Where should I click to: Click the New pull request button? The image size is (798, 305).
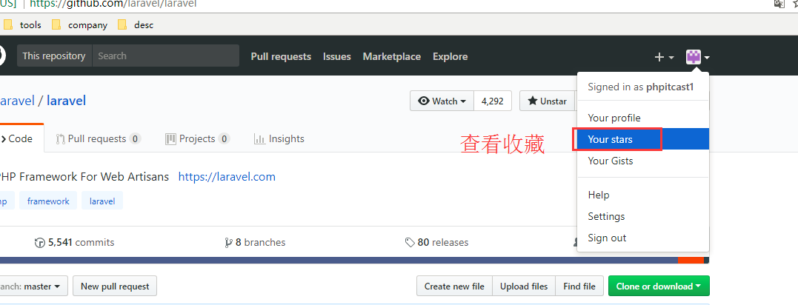pyautogui.click(x=115, y=286)
